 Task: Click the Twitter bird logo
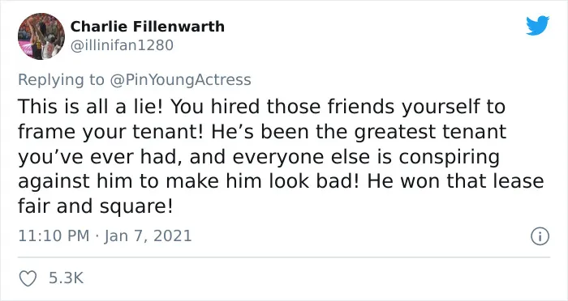coord(538,25)
